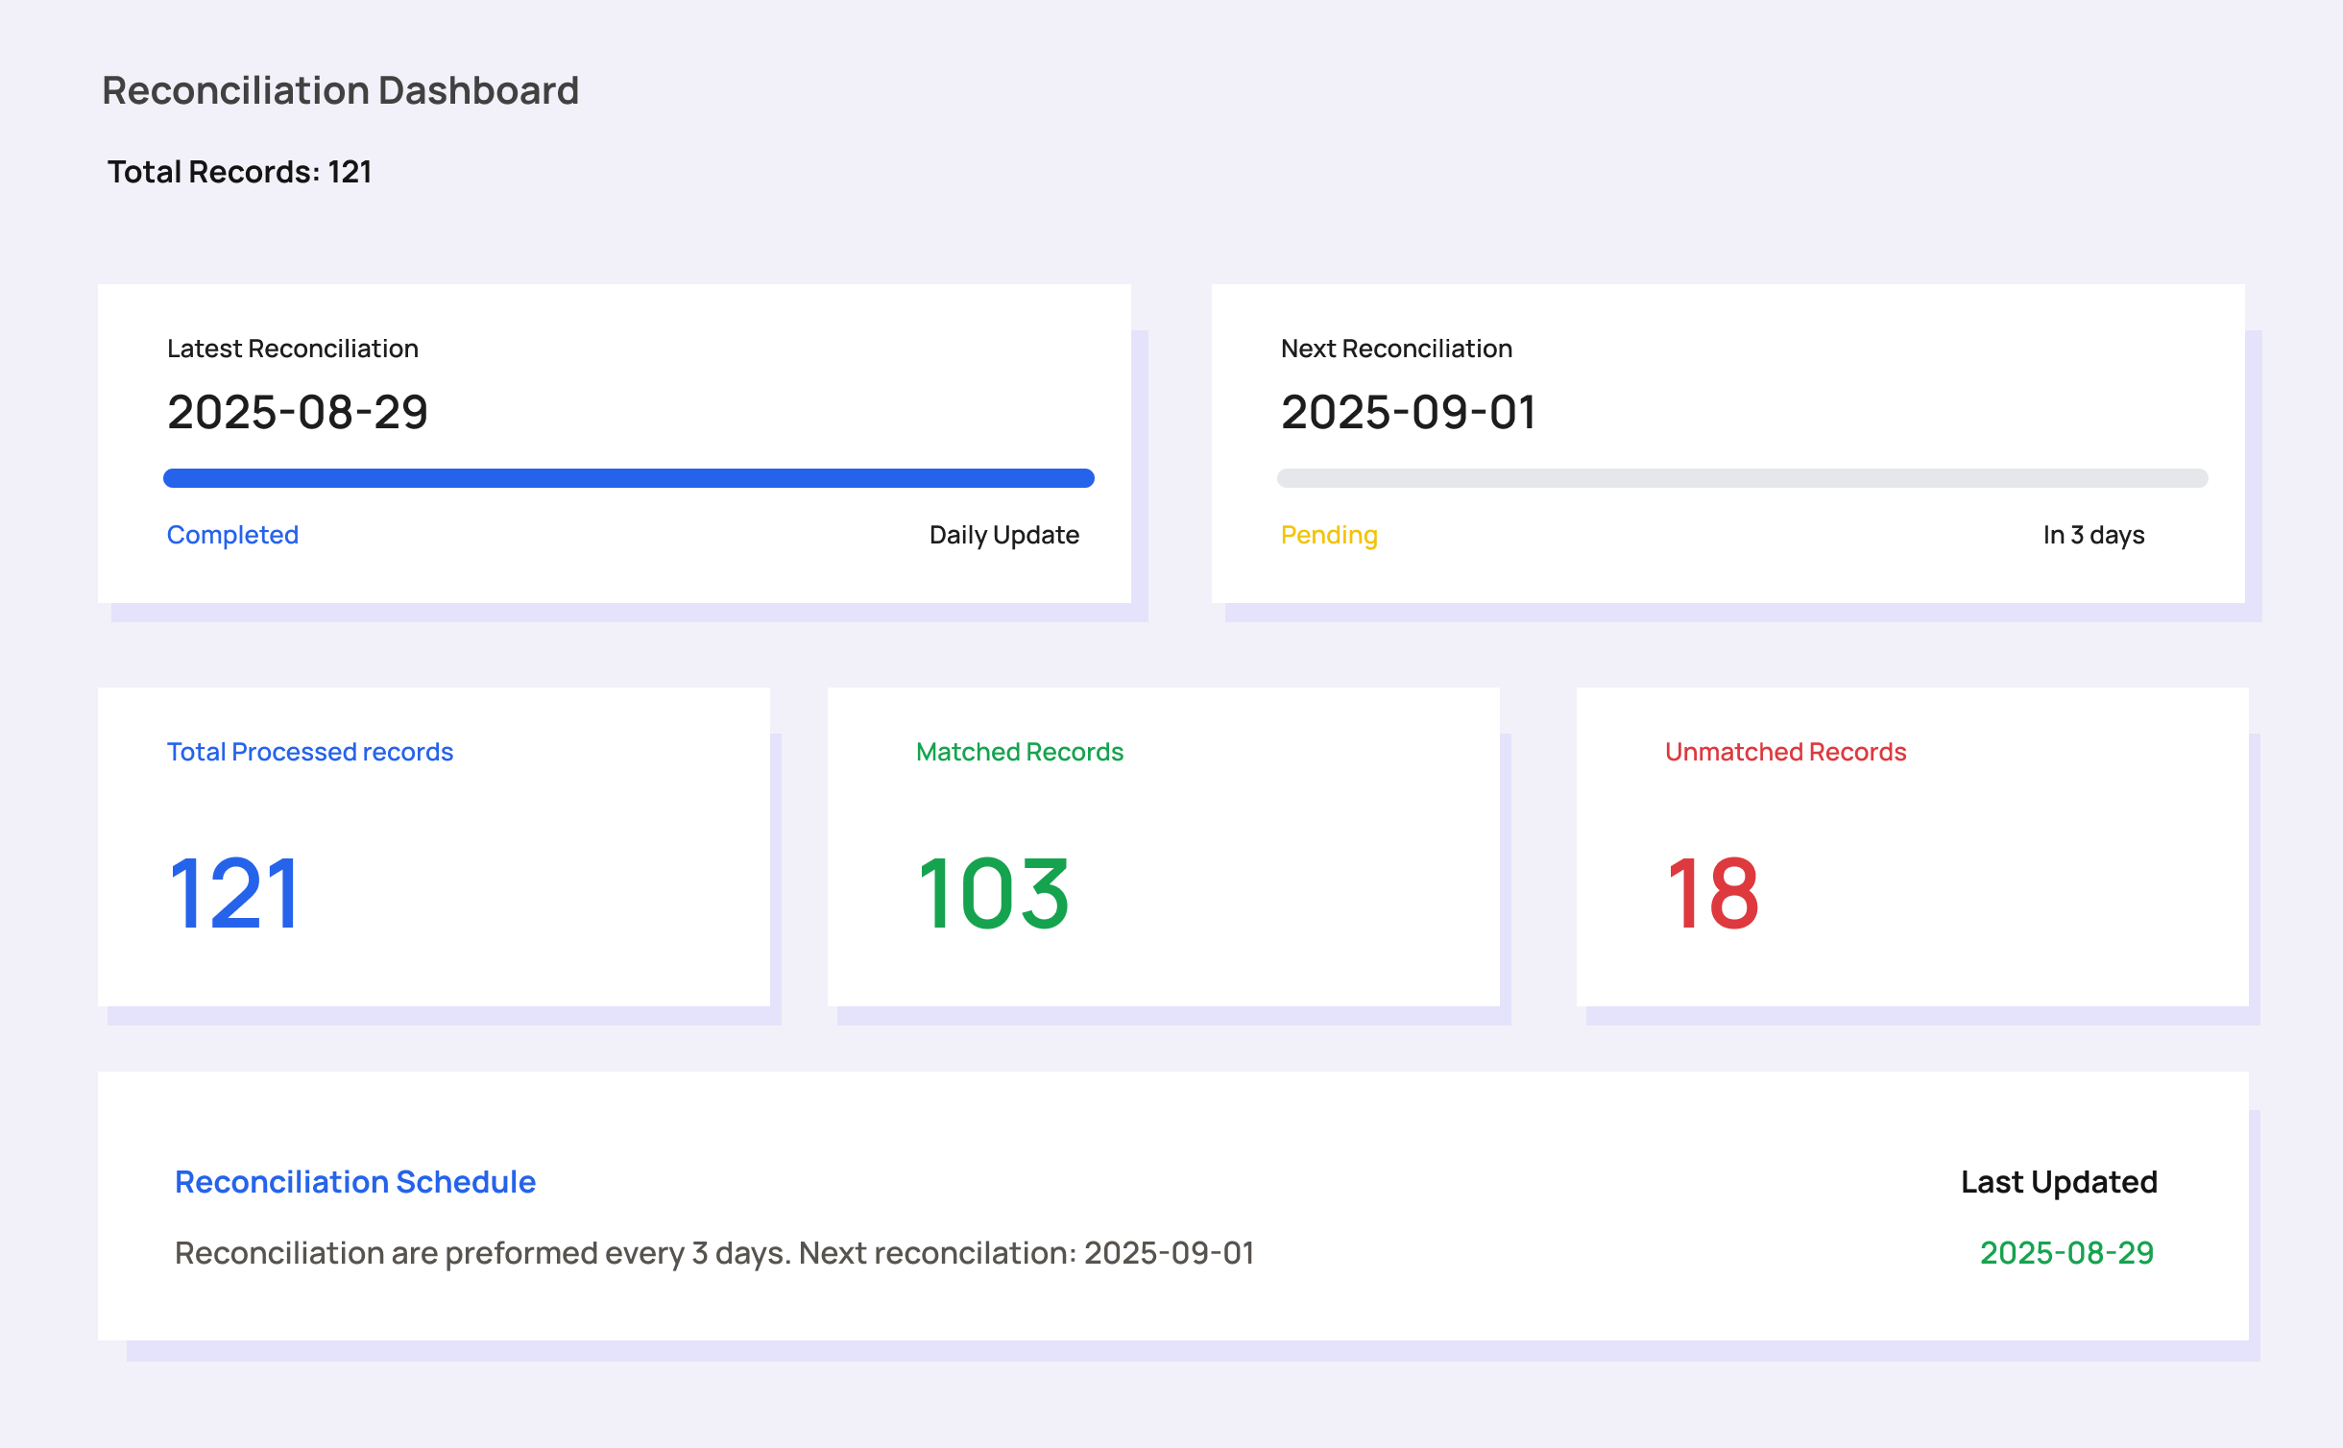The height and width of the screenshot is (1448, 2343).
Task: Click the blue completed progress bar
Action: tap(628, 478)
